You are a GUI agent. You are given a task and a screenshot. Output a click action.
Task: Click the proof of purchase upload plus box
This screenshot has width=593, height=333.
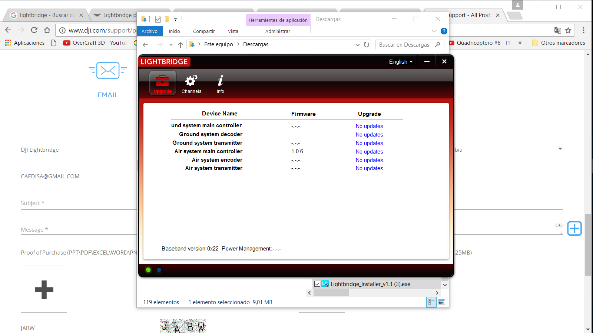point(44,289)
